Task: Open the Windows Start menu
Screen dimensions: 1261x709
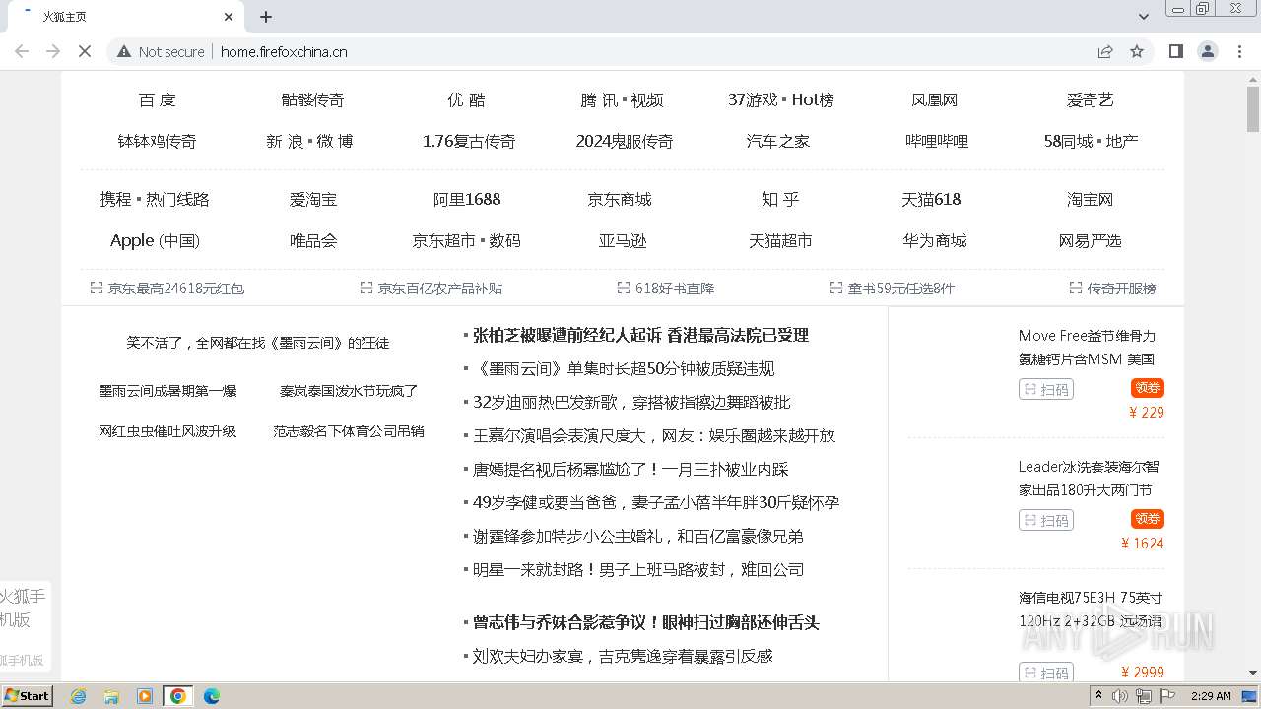Action: click(x=27, y=695)
